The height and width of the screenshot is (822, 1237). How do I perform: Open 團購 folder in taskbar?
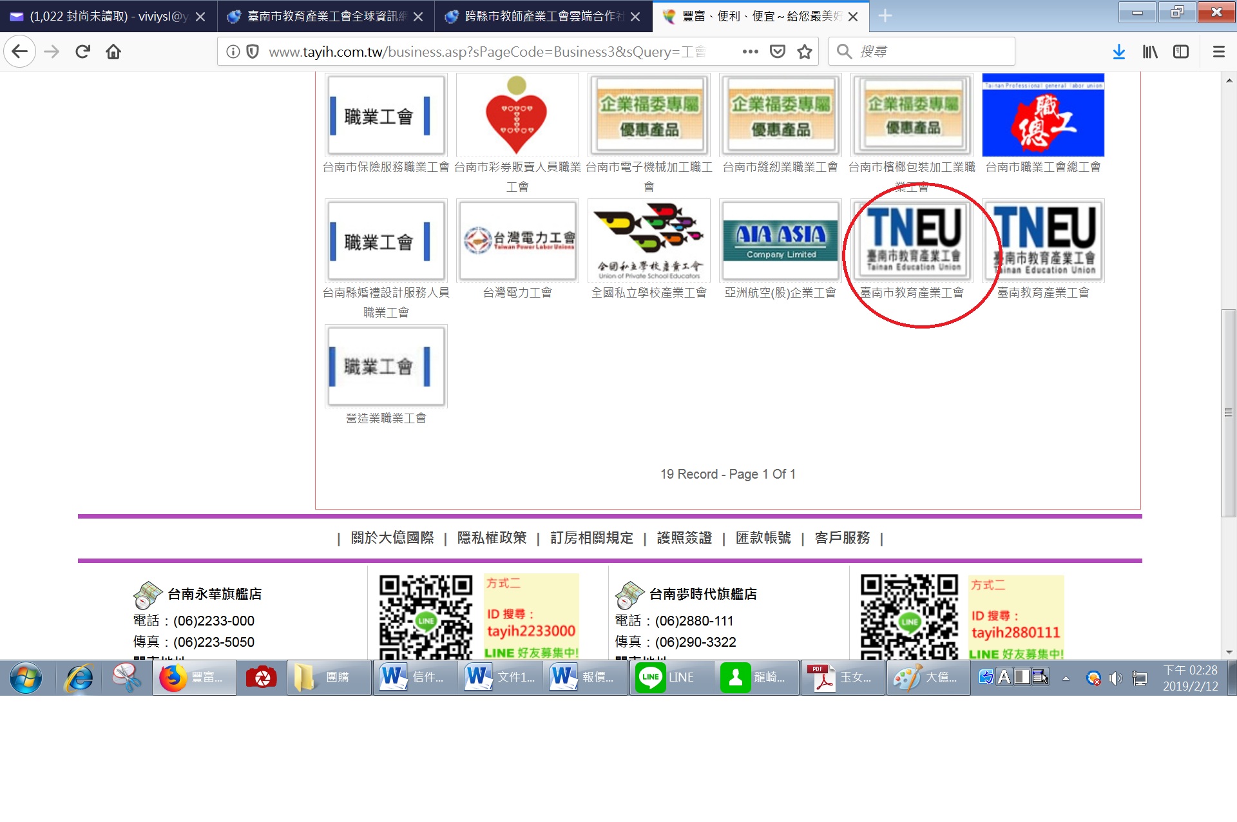pyautogui.click(x=329, y=678)
